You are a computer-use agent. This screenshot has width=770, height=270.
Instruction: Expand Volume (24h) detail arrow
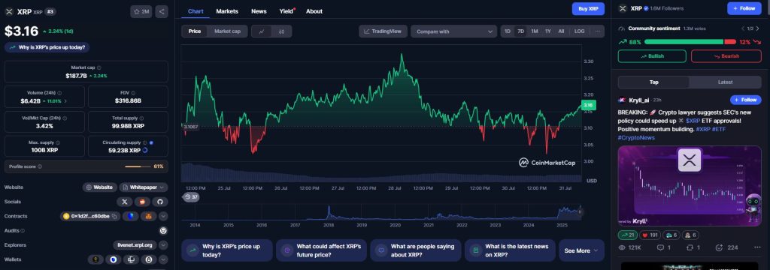click(66, 101)
